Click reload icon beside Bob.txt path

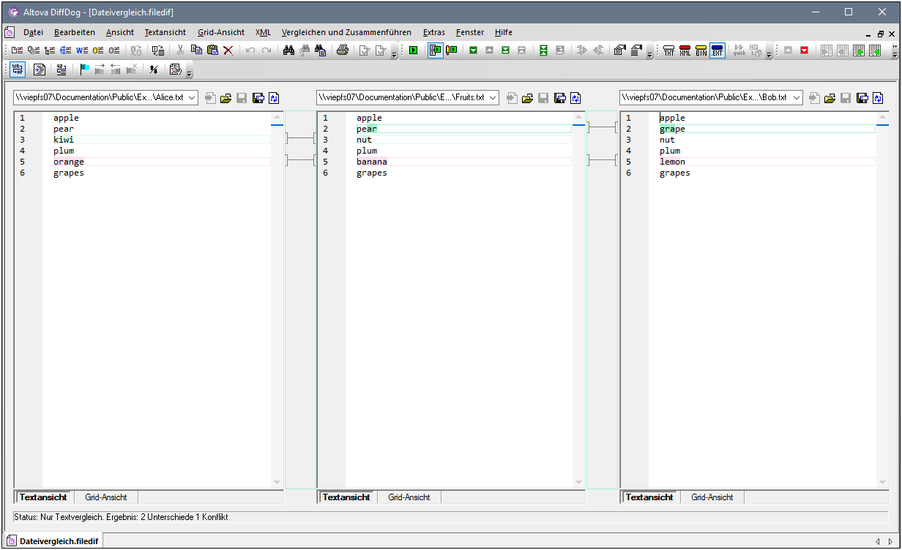point(877,98)
